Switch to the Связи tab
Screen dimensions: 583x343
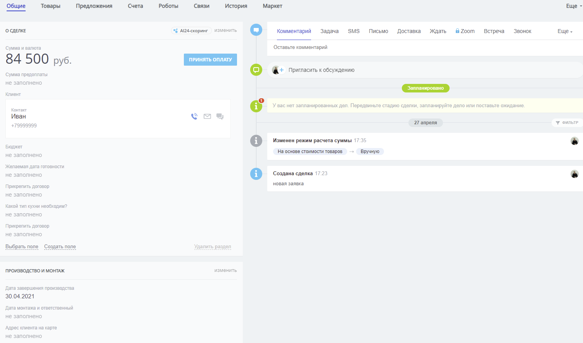click(202, 6)
